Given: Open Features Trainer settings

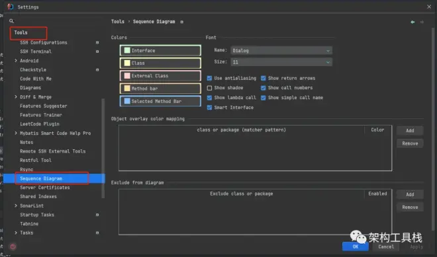Looking at the screenshot, I should [x=41, y=115].
